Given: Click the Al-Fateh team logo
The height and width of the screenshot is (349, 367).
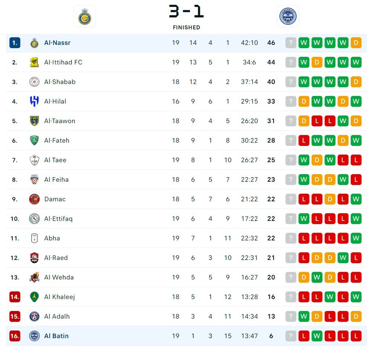Looking at the screenshot, I should coord(35,140).
